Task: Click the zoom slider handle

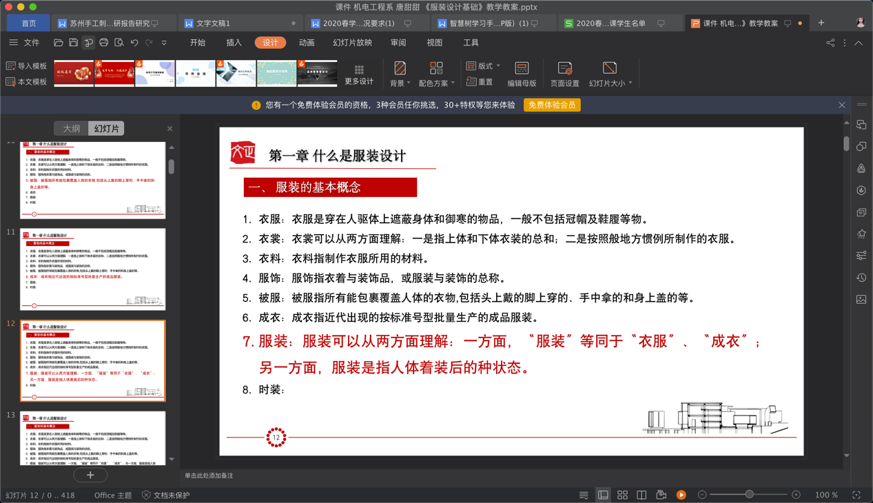Action: point(749,495)
